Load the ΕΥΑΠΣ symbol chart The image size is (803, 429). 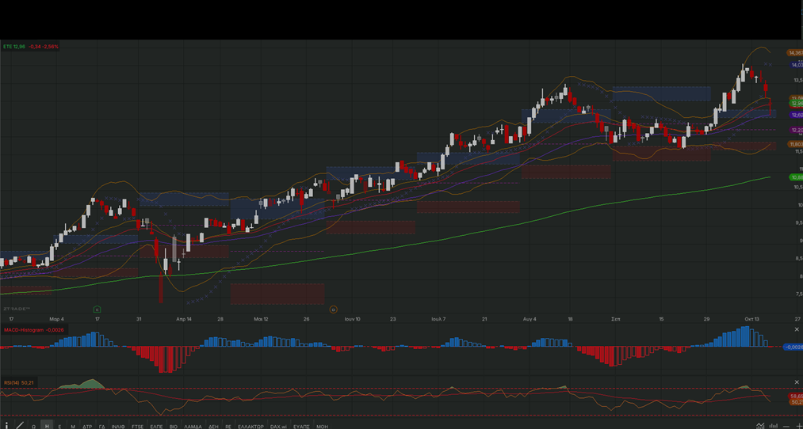[301, 427]
